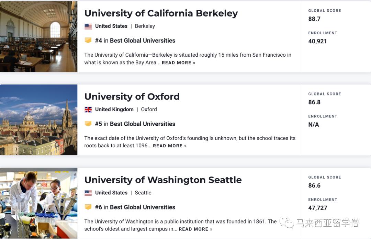Select the ribbon badge icon next to #5 ranking
The width and height of the screenshot is (371, 239).
tap(88, 124)
